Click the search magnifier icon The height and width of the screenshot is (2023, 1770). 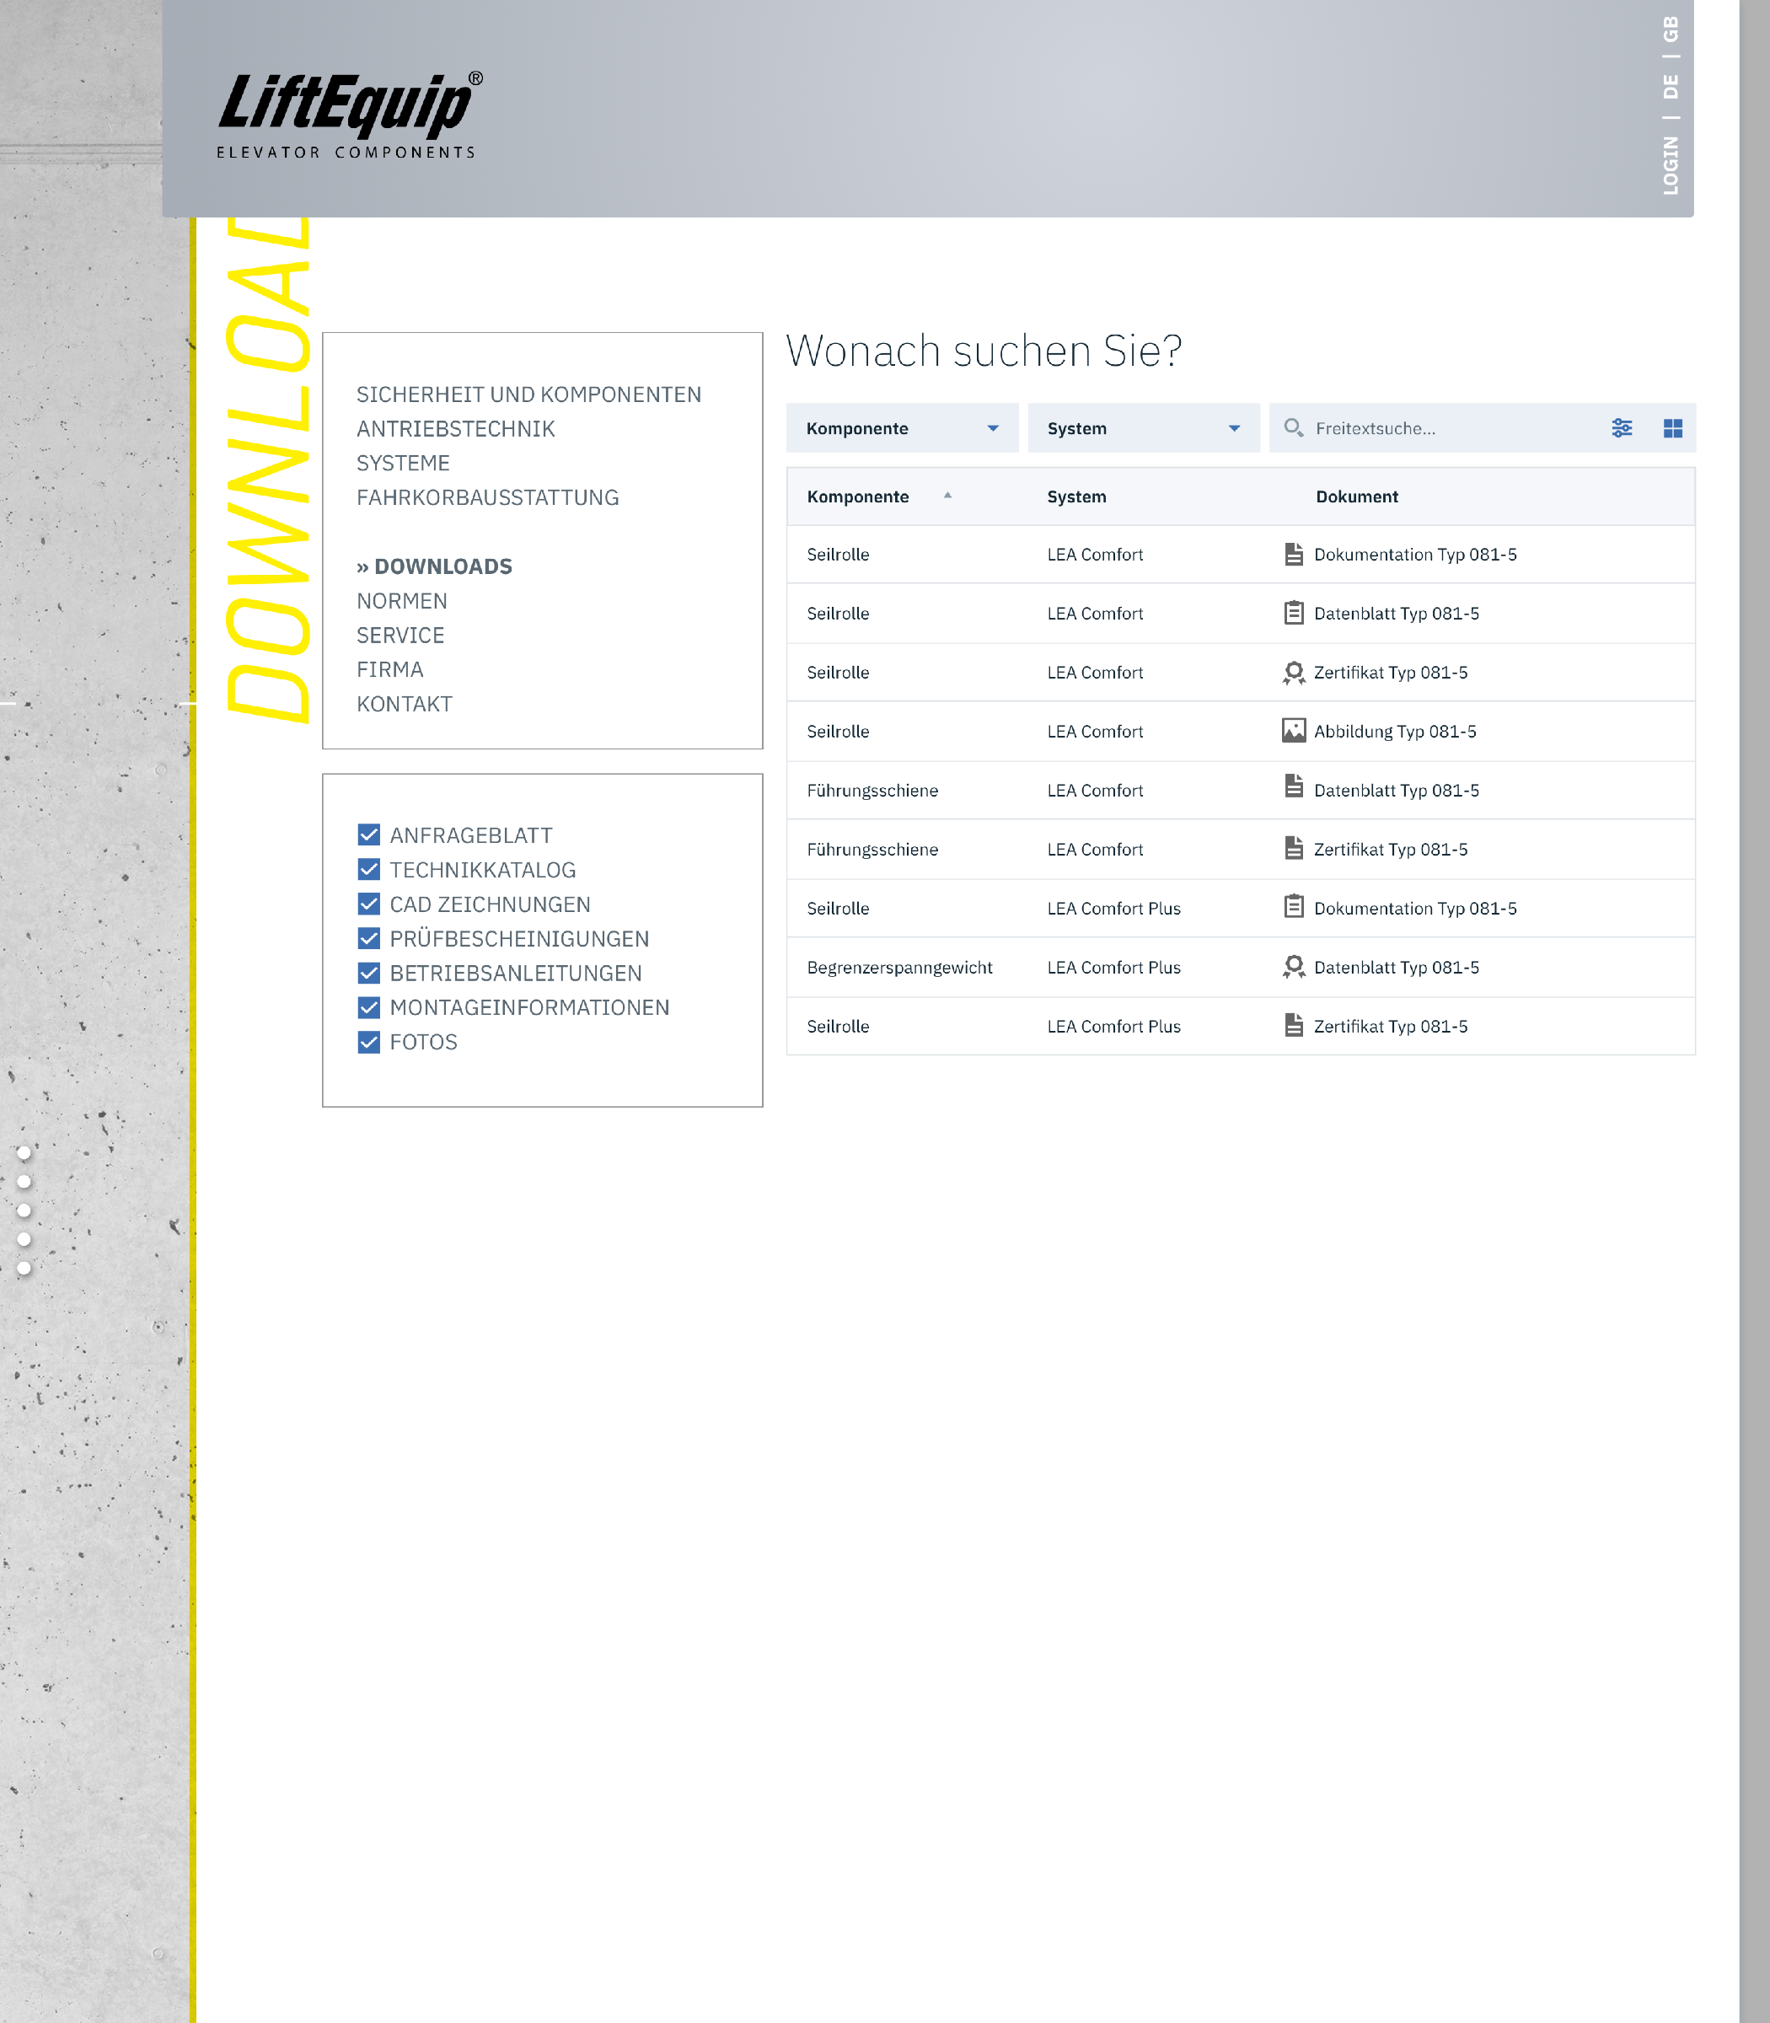click(1293, 427)
